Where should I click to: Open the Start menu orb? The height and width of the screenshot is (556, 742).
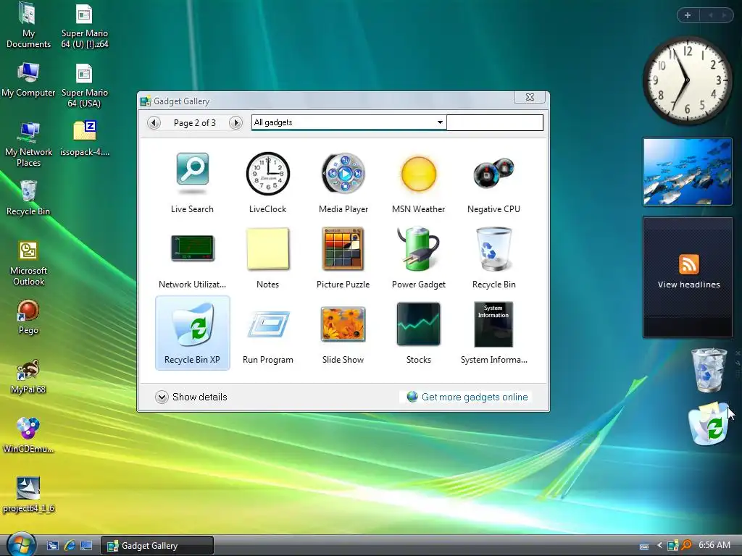21,544
